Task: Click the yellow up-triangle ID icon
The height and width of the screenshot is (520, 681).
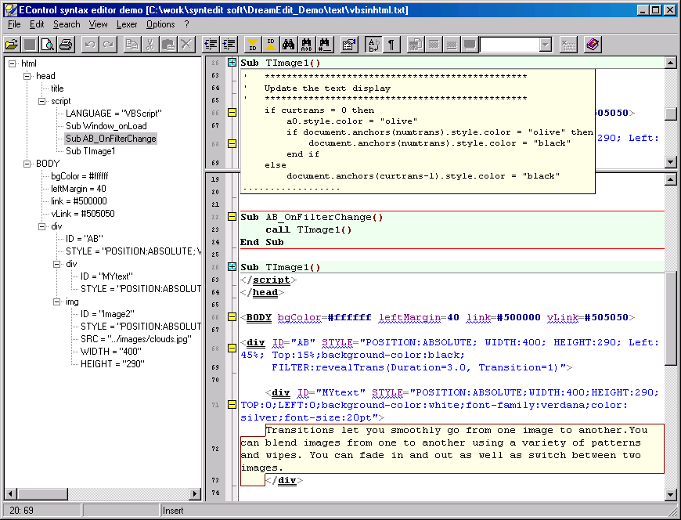Action: click(x=271, y=45)
